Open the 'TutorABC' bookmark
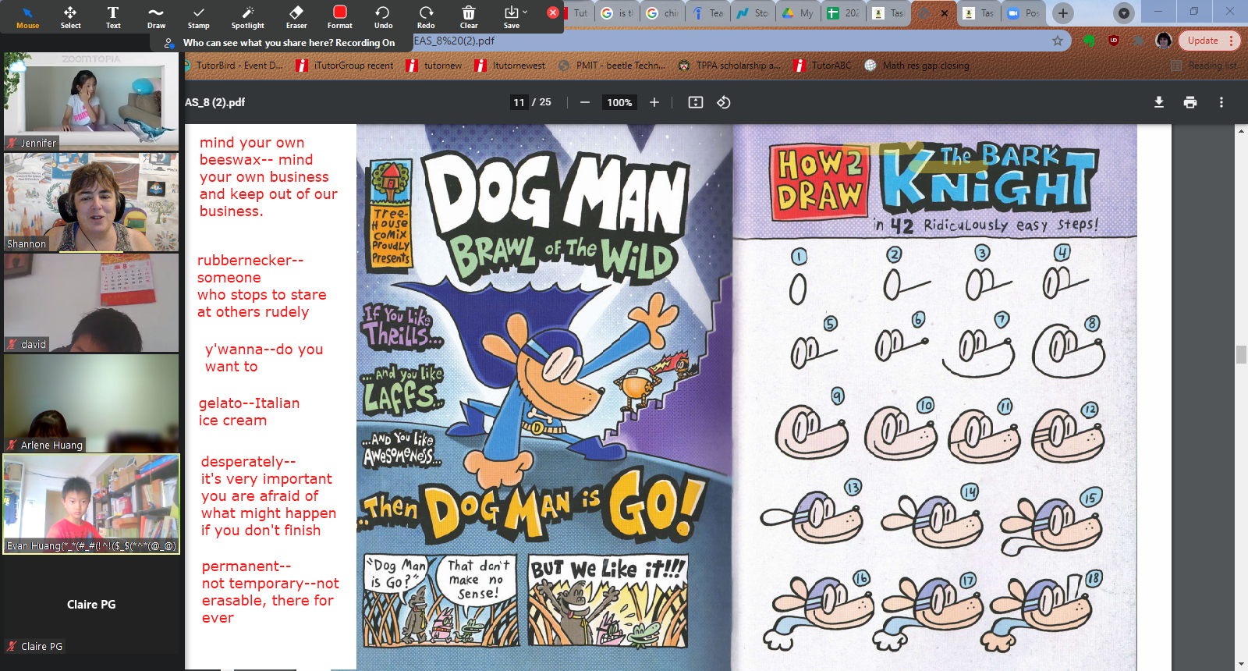1248x671 pixels. click(x=823, y=66)
